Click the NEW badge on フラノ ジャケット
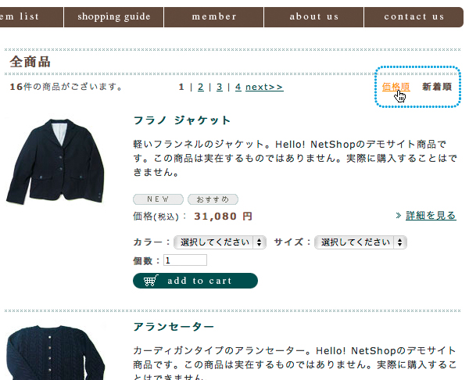 pos(158,199)
